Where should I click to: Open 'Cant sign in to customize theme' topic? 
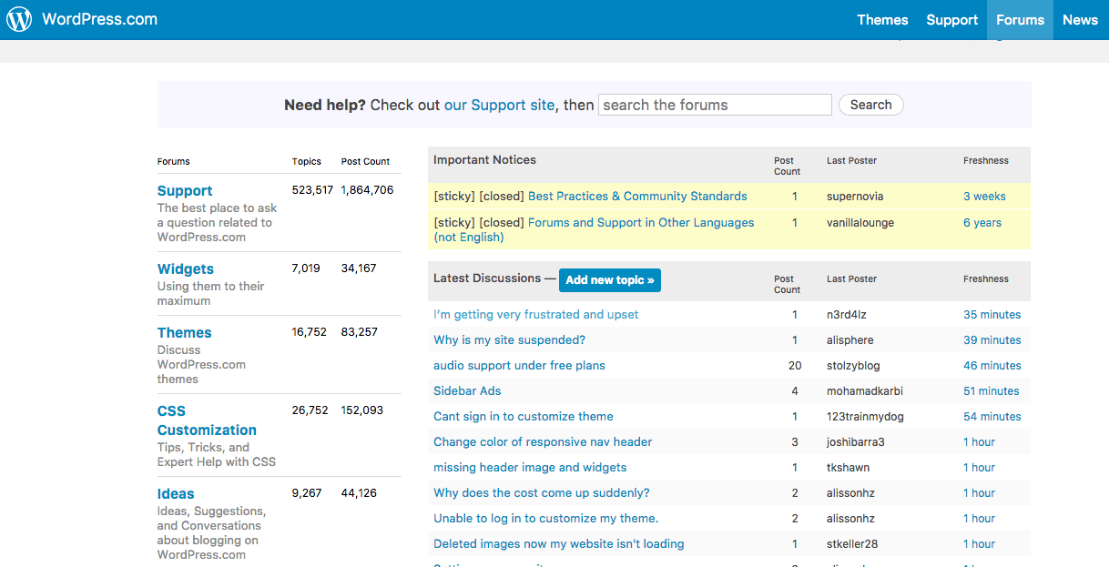524,416
